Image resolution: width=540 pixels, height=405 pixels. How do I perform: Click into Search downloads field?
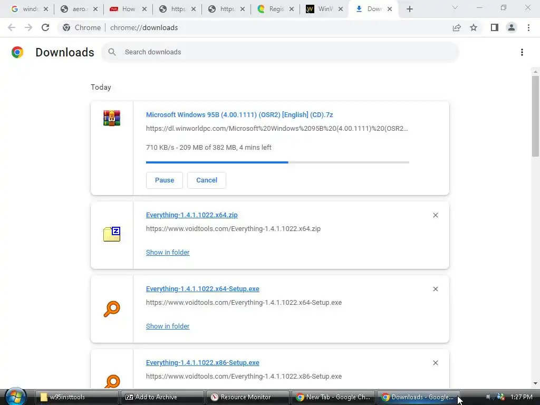(279, 52)
